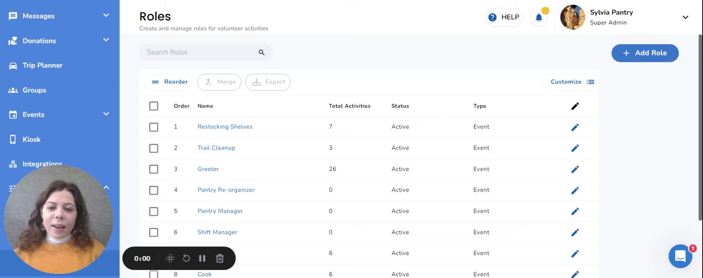Go to Trip Planner in sidebar
Image resolution: width=703 pixels, height=278 pixels.
42,65
